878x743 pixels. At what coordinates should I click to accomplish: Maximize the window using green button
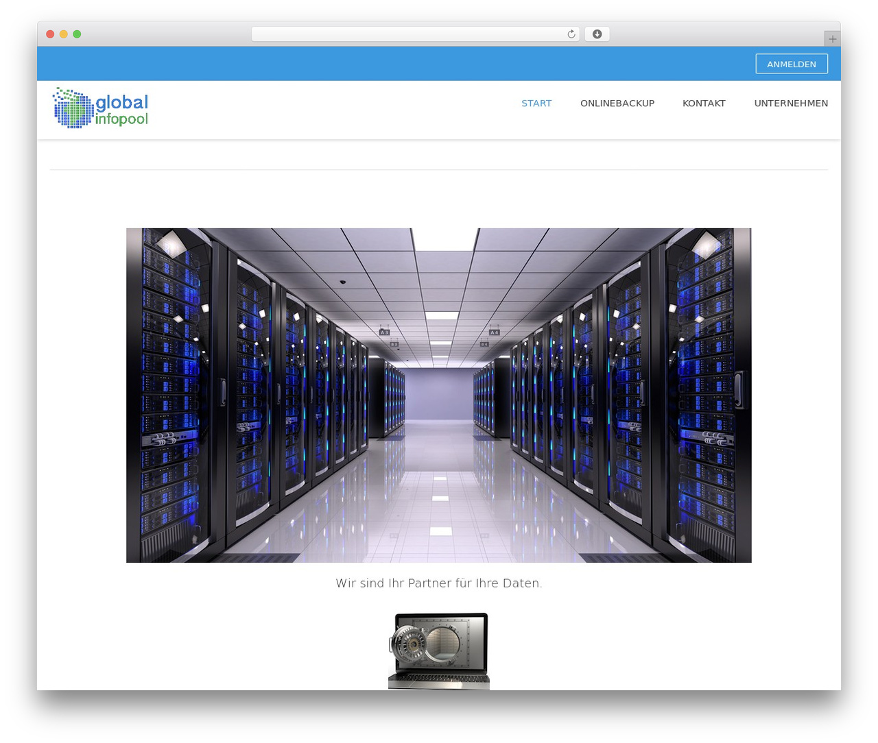[77, 34]
